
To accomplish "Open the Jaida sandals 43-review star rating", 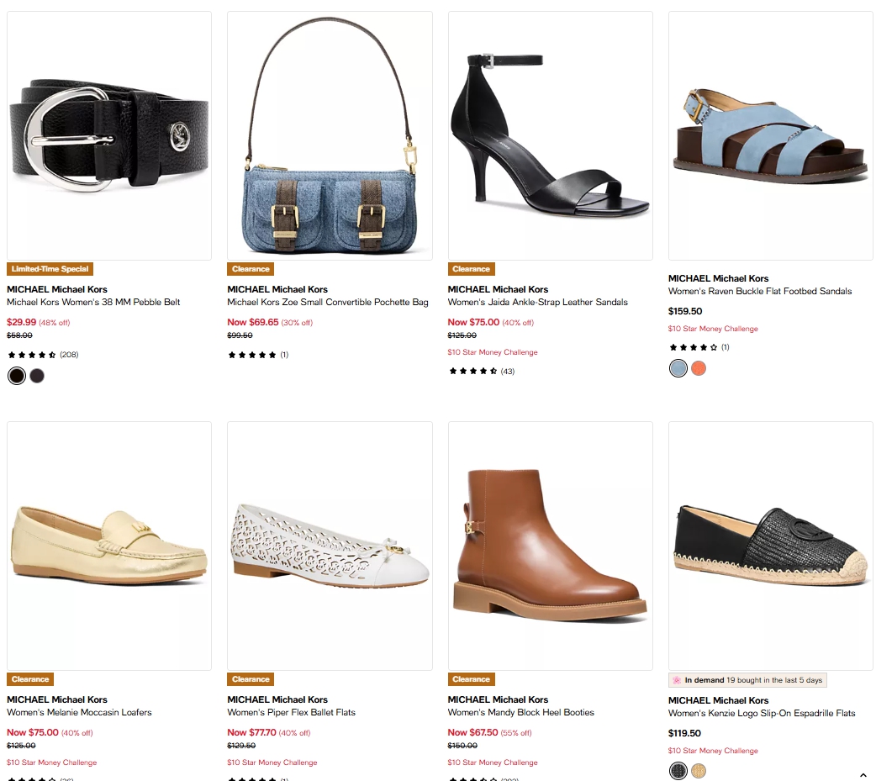I will pos(481,371).
